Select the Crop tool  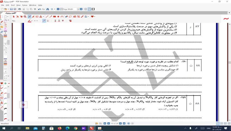coord(78,17)
